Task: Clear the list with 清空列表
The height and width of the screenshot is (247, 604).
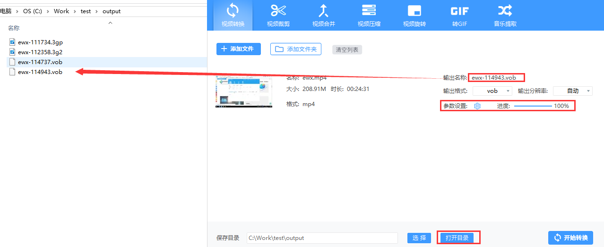Action: [x=347, y=49]
